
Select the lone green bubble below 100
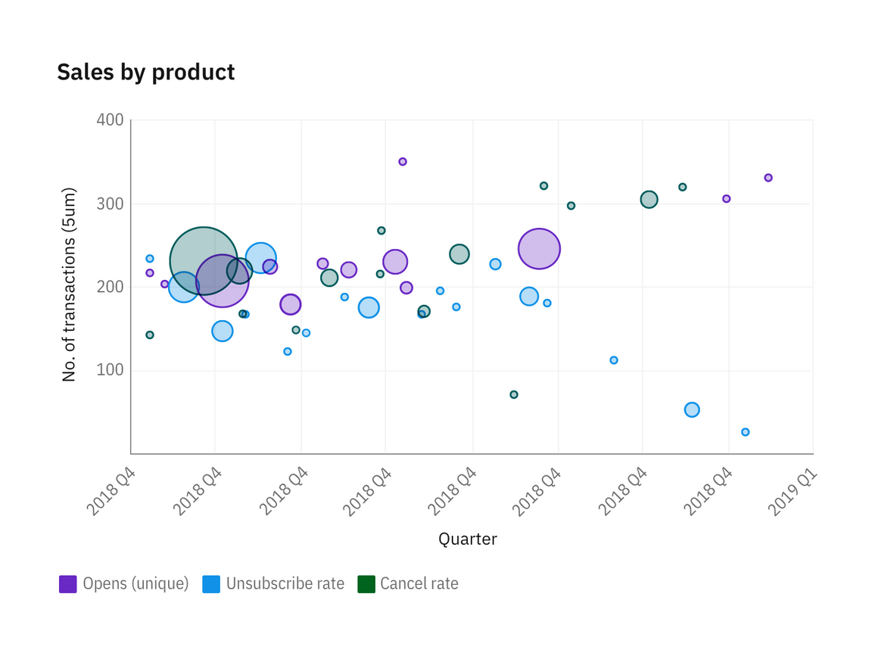(x=514, y=395)
